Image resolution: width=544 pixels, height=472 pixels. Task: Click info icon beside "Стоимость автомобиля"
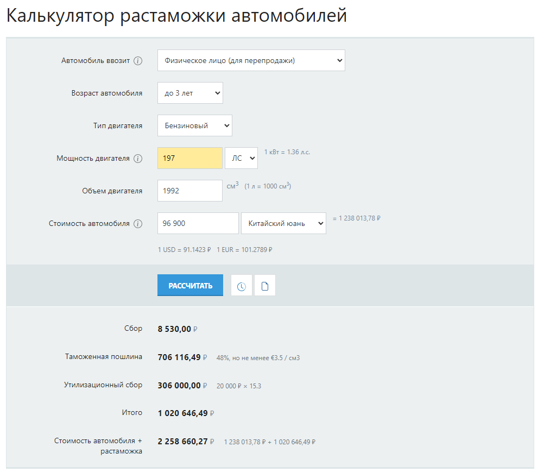click(138, 224)
